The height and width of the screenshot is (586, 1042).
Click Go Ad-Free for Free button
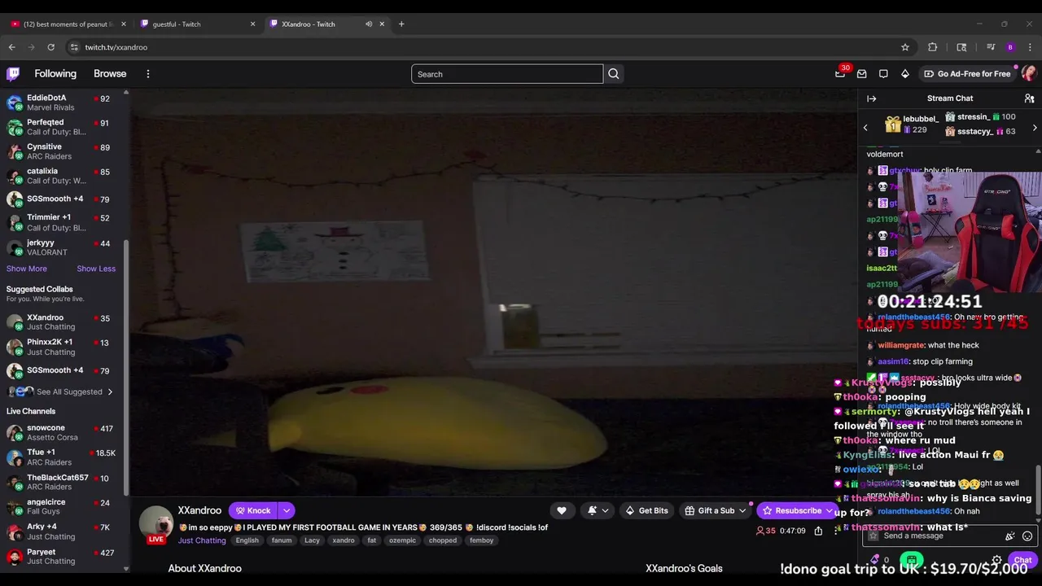966,74
